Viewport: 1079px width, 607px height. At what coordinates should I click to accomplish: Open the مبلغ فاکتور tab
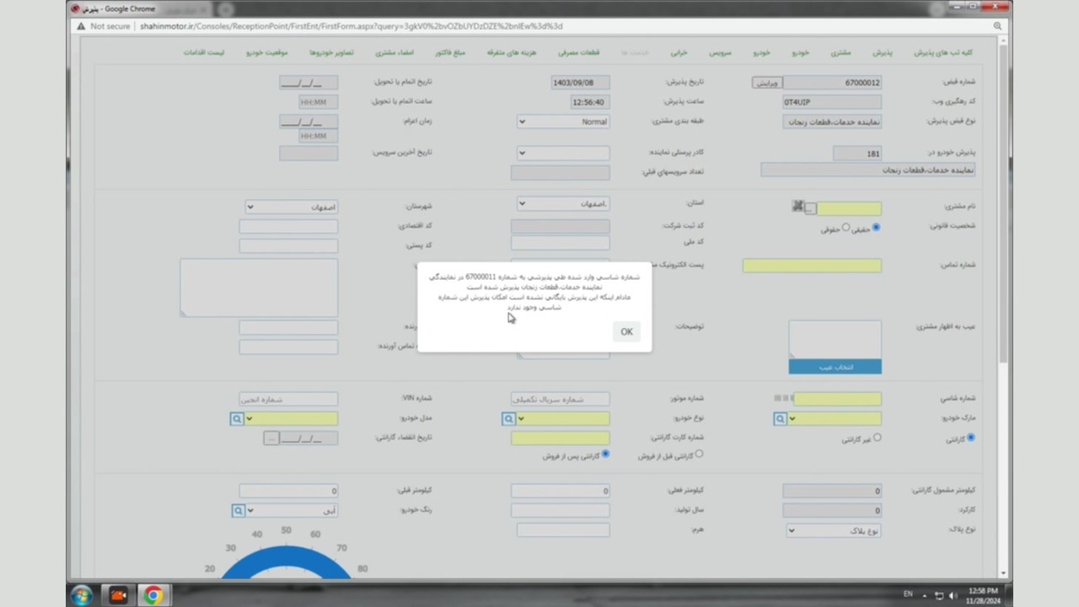pos(450,52)
